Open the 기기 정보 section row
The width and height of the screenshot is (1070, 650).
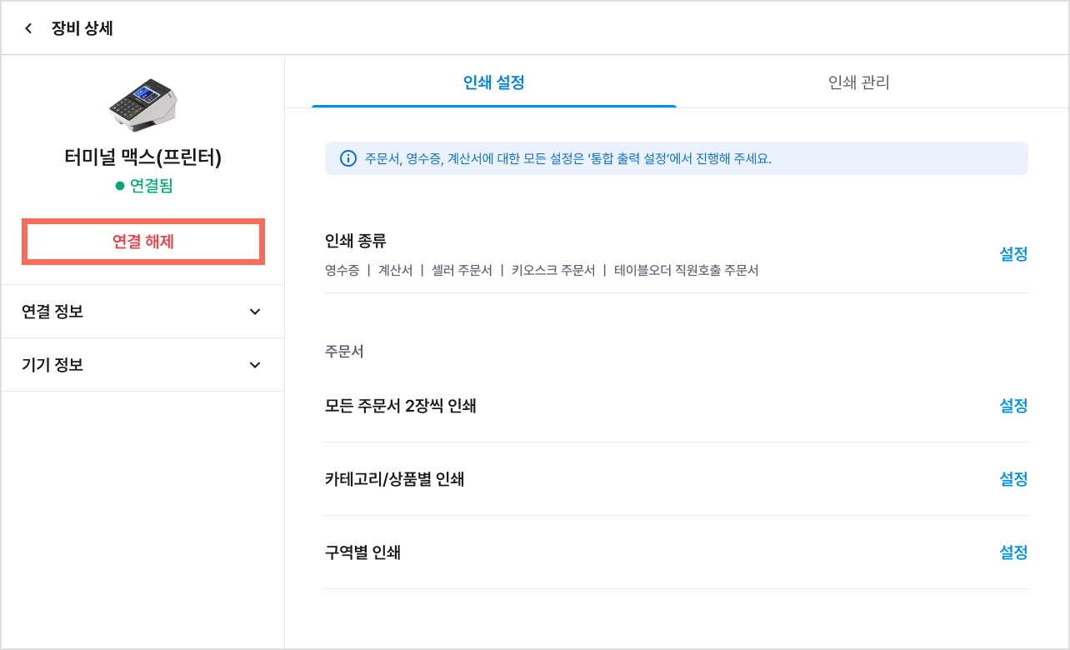[x=142, y=365]
